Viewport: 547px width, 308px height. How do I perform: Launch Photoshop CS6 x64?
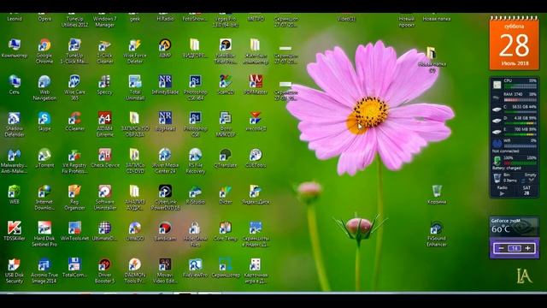tap(196, 87)
